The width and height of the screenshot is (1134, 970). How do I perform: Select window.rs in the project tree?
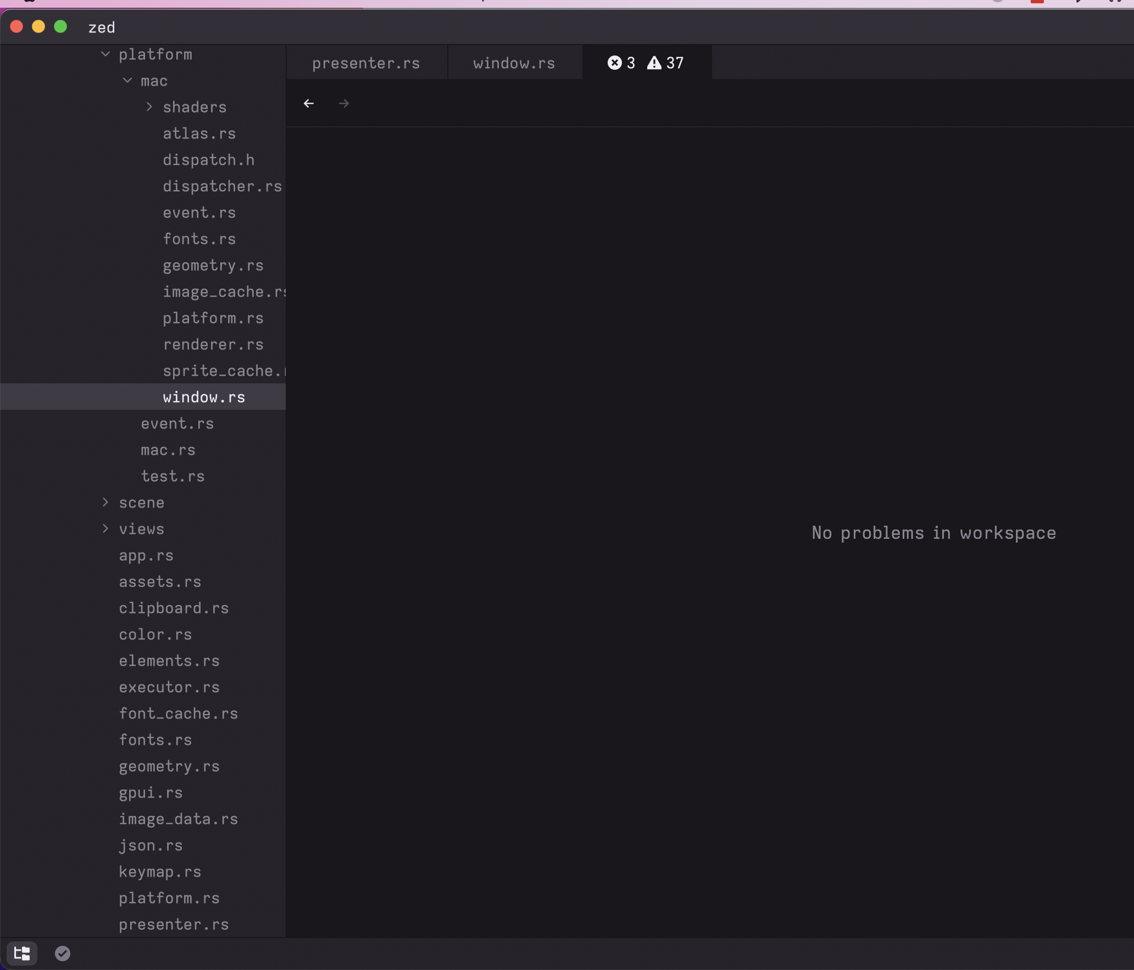(x=204, y=397)
